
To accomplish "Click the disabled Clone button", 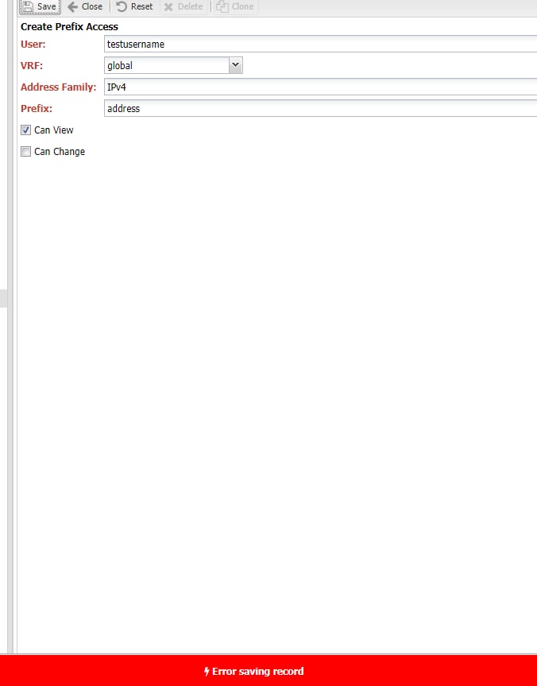I will tap(235, 6).
